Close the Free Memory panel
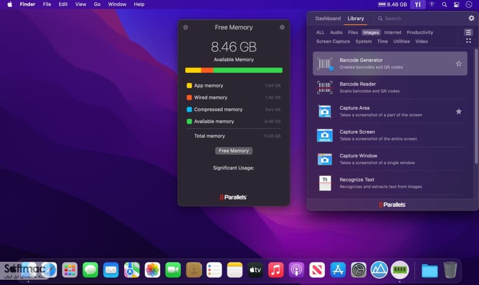Screen dimensions: 479x285 pyautogui.click(x=186, y=27)
